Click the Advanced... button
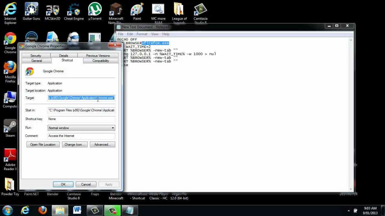Screen dimensions: 385x216 [x=102, y=145]
